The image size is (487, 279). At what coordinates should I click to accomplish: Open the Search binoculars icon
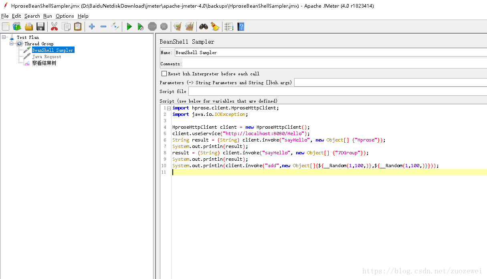[204, 26]
